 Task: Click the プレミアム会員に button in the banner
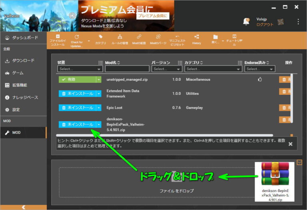[153, 16]
